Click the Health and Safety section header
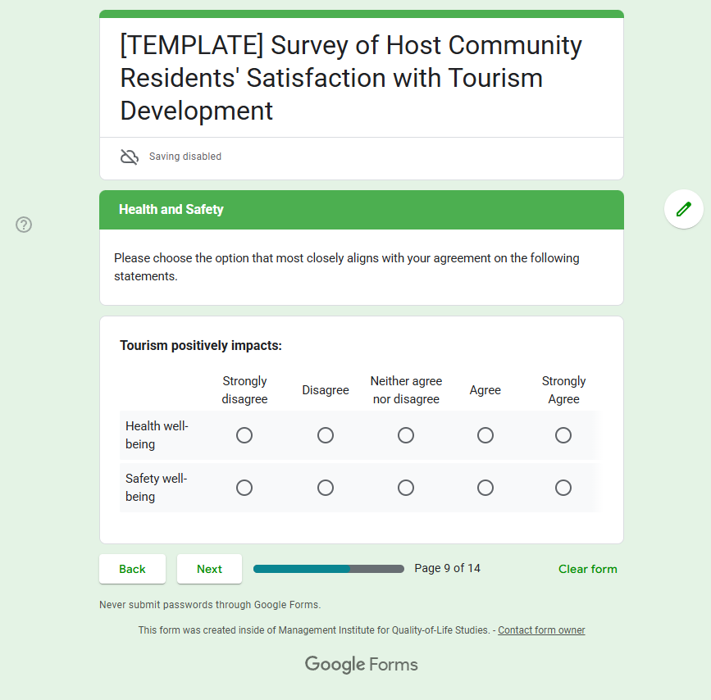 click(362, 210)
